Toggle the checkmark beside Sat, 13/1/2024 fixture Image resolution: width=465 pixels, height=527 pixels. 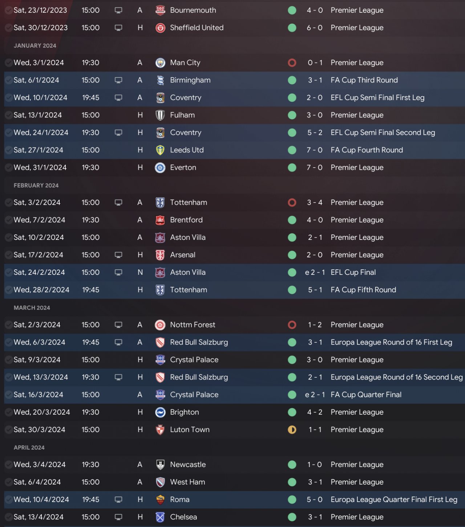(8, 115)
